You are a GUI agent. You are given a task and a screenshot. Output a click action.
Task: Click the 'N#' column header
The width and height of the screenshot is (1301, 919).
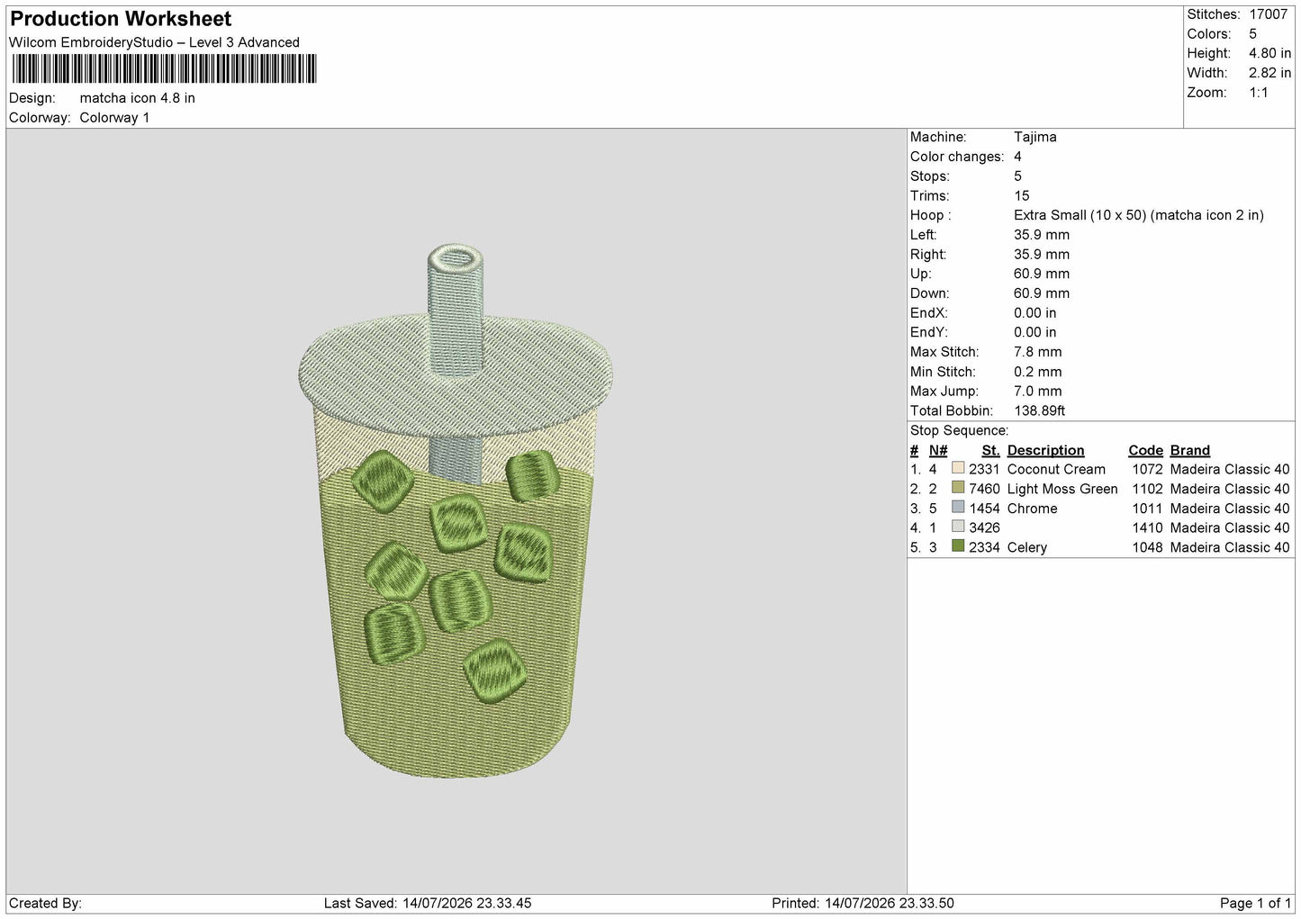click(938, 450)
